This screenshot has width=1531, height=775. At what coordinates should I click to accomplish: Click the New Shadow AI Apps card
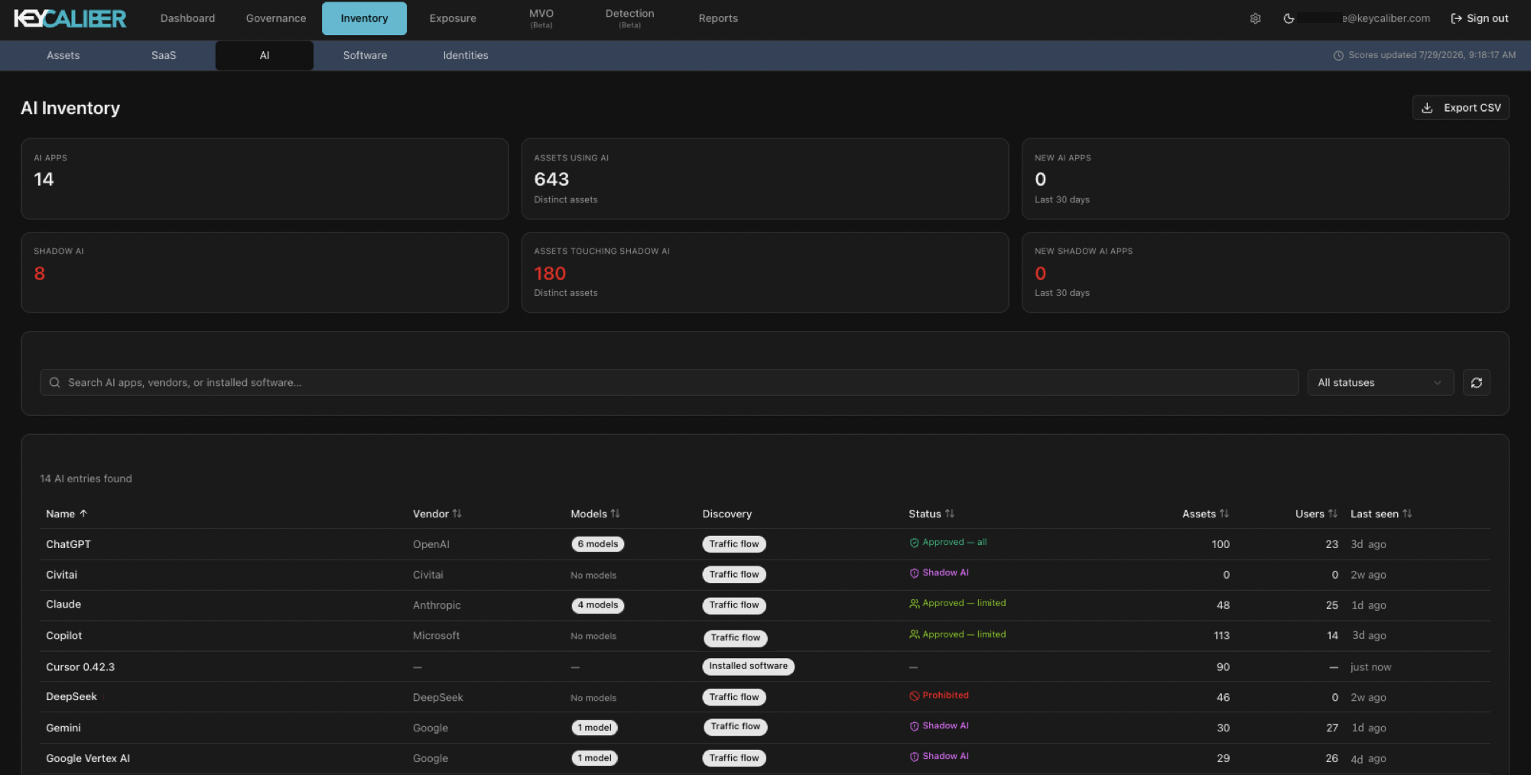[x=1265, y=273]
